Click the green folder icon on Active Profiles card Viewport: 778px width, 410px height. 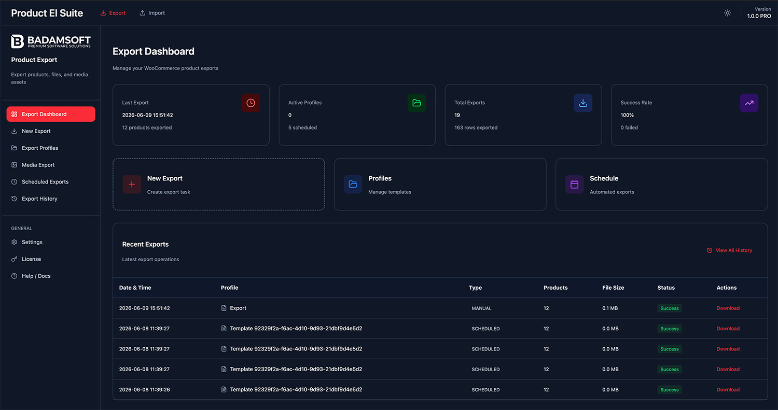416,103
